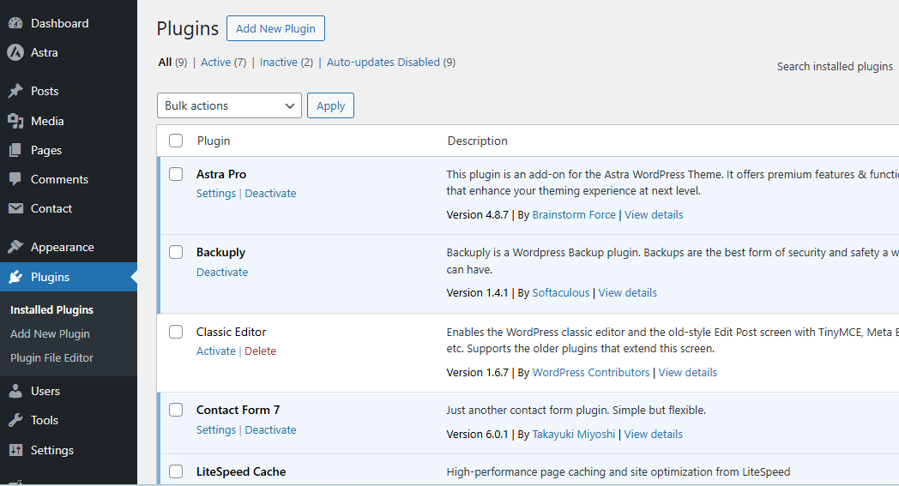Open Takayuki Miyoshi author link
Viewport: 899px width, 486px height.
point(573,435)
